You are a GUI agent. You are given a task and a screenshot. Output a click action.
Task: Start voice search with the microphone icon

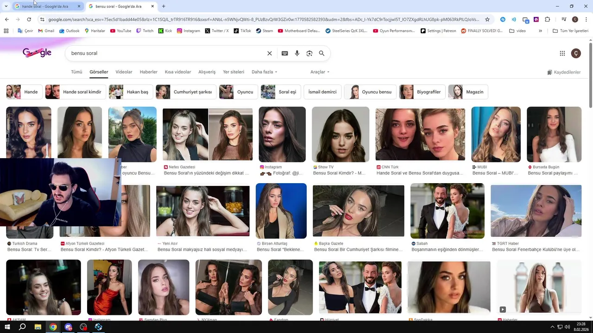pyautogui.click(x=297, y=53)
